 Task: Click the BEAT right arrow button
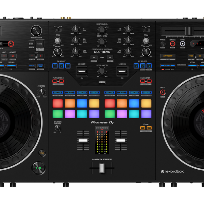(x=110, y=57)
